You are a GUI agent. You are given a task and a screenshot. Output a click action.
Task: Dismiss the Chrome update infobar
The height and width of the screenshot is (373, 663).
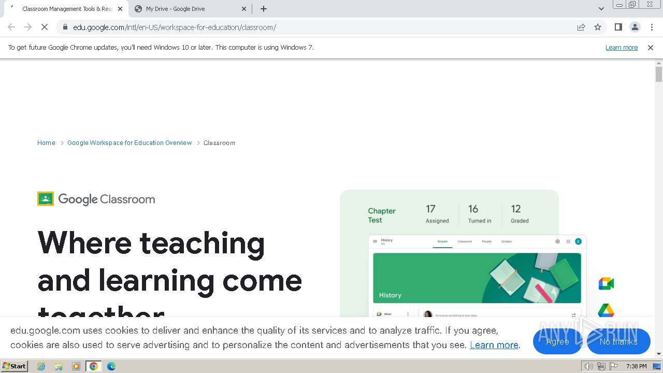click(651, 48)
